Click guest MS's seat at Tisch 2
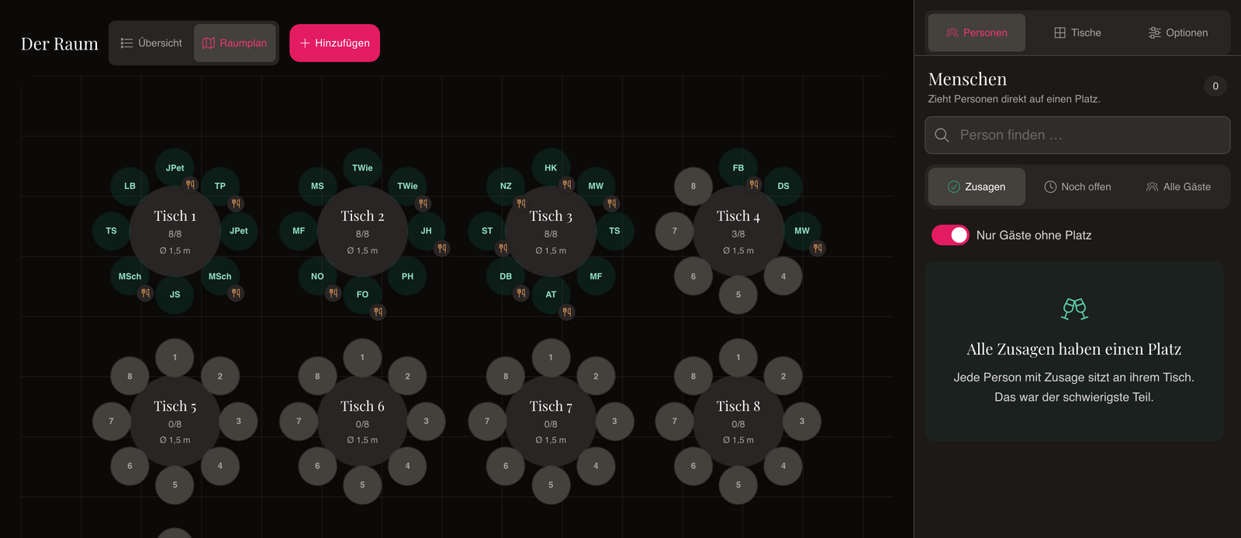The width and height of the screenshot is (1241, 538). click(x=317, y=186)
